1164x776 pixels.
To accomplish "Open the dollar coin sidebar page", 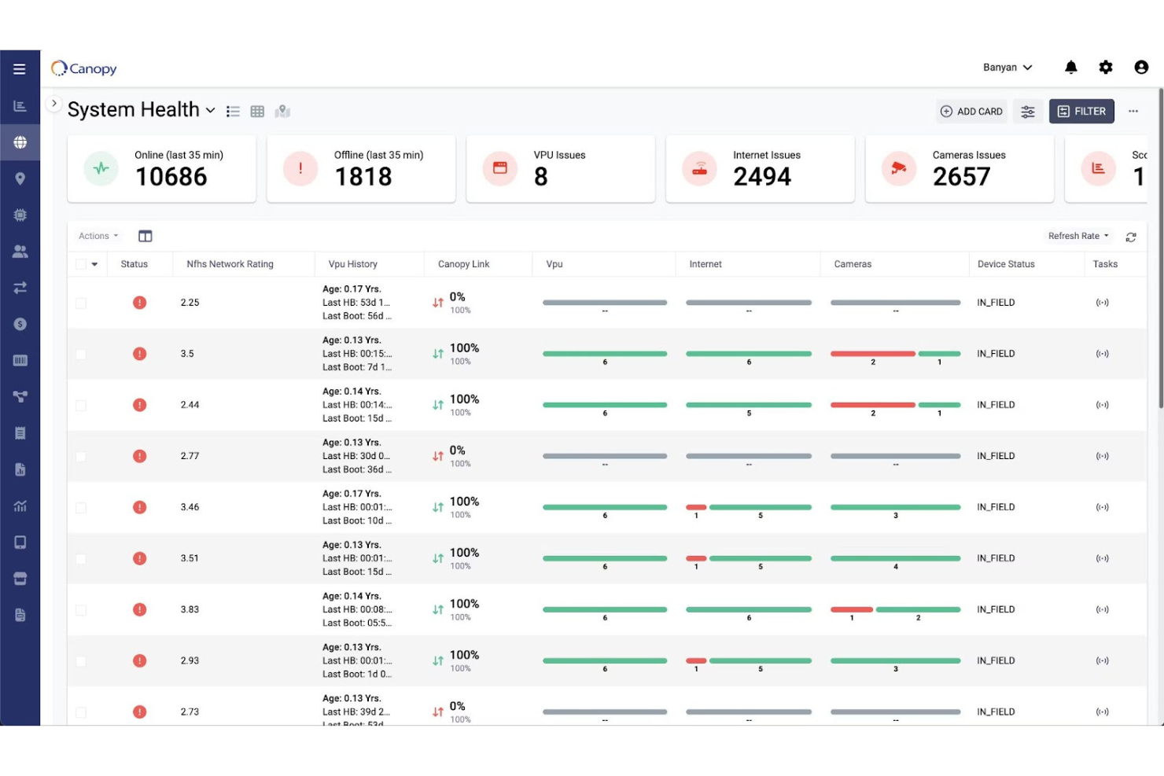I will coord(20,324).
